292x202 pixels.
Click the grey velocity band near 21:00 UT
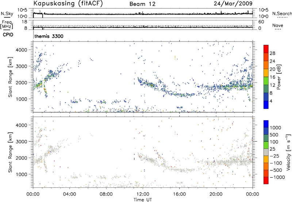pyautogui.click(x=225, y=162)
